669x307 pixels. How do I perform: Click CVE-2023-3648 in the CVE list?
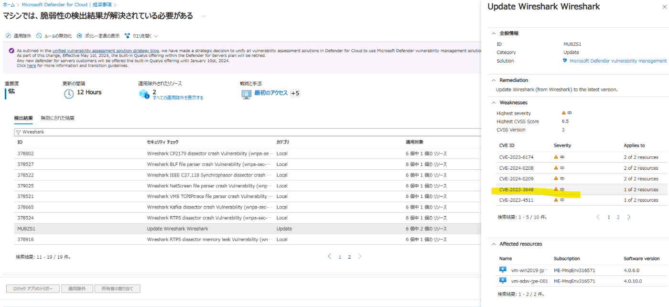pyautogui.click(x=516, y=189)
